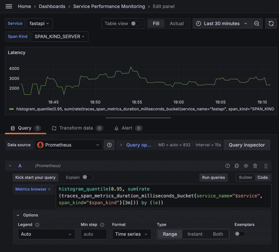
Task: Duplicate query A with the copy icon
Action: point(237,166)
